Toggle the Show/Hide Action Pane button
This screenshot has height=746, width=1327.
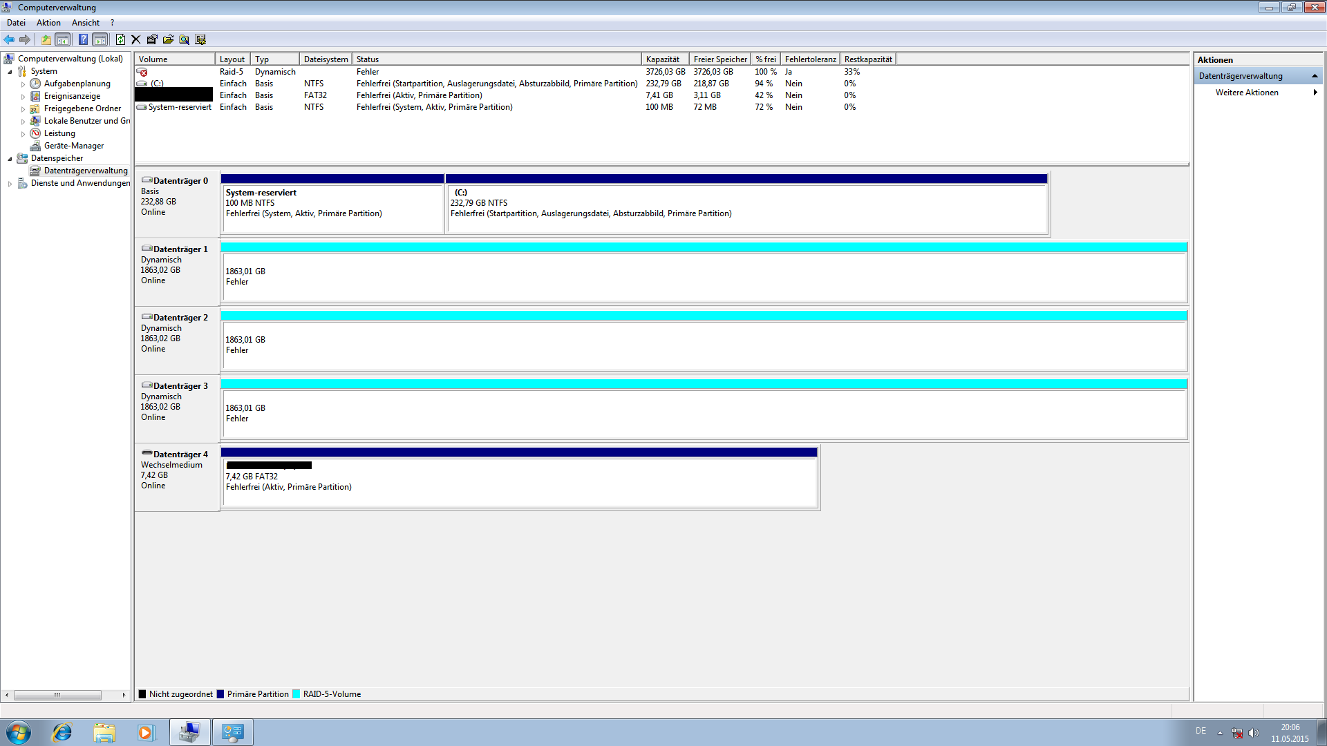point(100,39)
